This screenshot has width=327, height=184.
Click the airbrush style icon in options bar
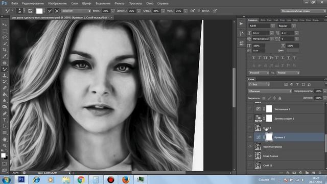click(193, 11)
